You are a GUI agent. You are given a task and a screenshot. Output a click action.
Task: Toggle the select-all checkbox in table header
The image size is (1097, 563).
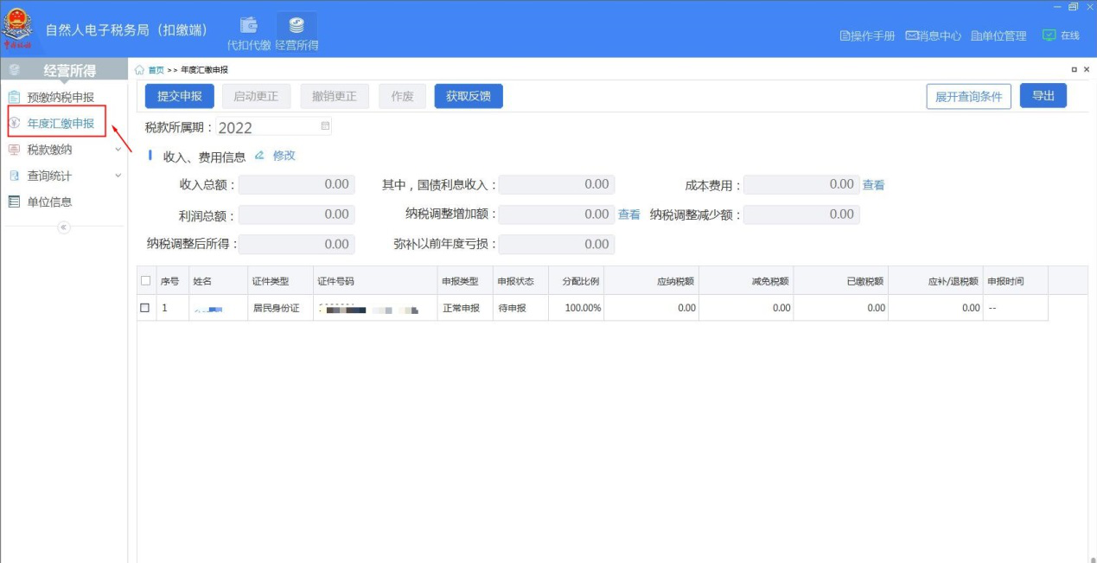(x=145, y=280)
